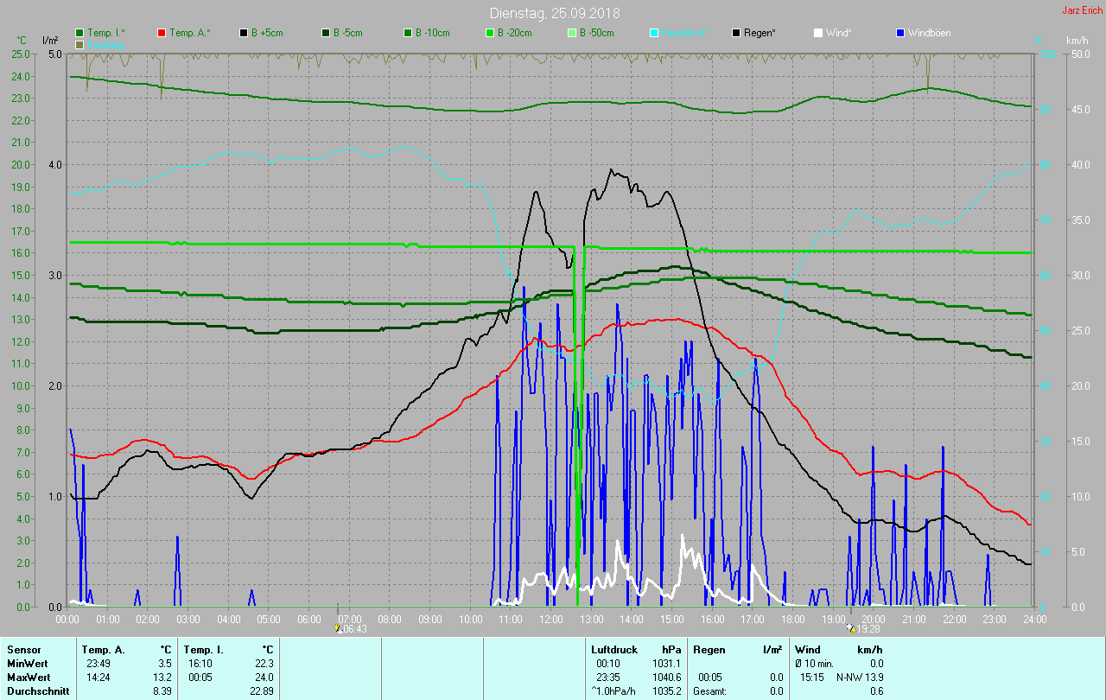Select the 'B -20cm' legend label
The width and height of the screenshot is (1106, 700).
514,33
